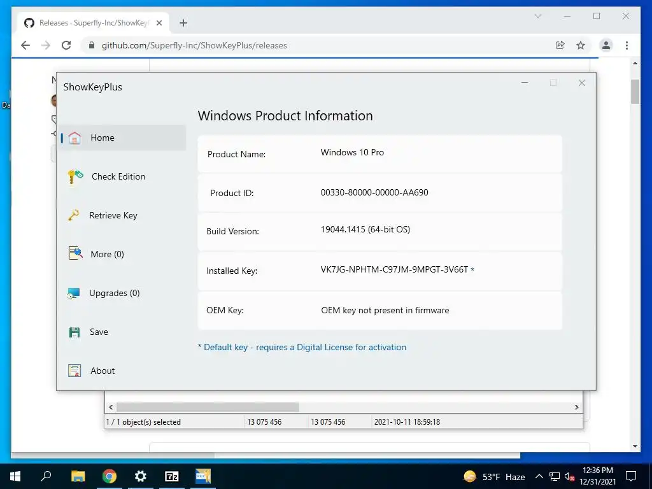
Task: Go back in the Chrome browser
Action: (25, 45)
